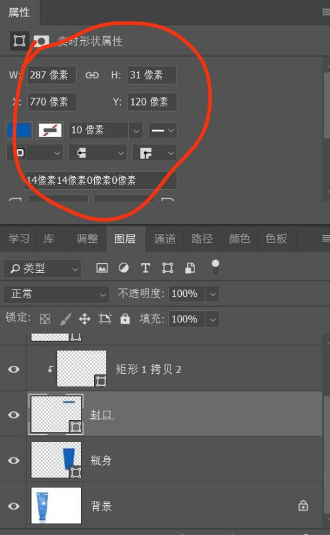
Task: Switch to the 路径 tab
Action: pyautogui.click(x=202, y=239)
